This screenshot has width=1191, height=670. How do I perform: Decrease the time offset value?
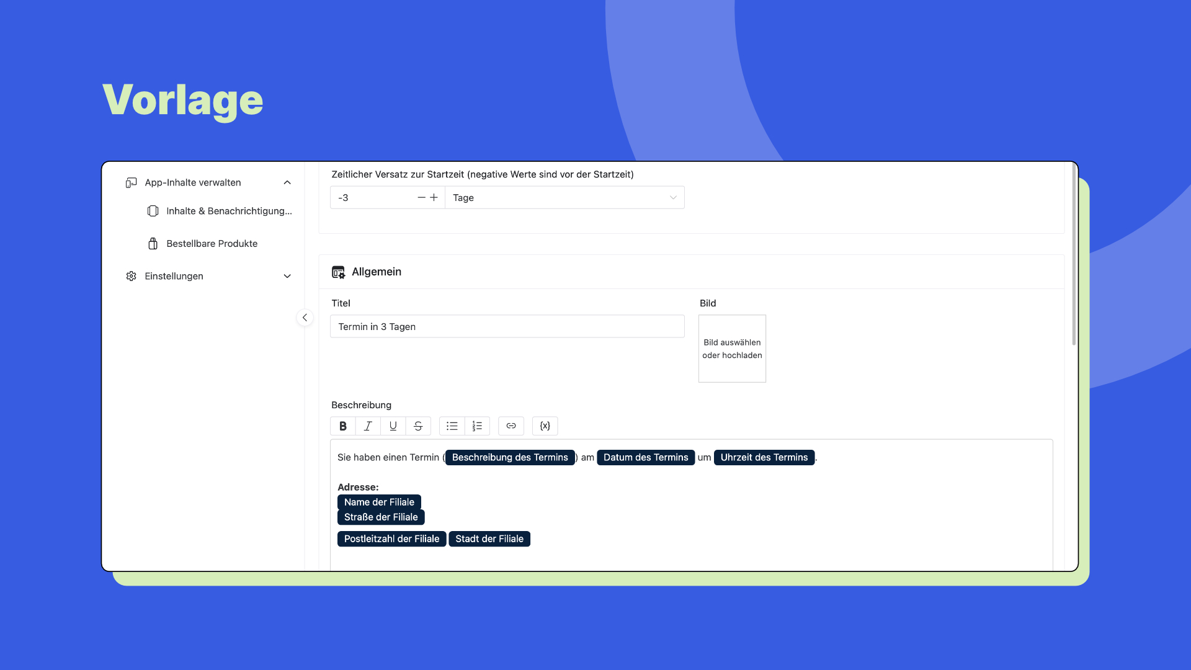422,197
